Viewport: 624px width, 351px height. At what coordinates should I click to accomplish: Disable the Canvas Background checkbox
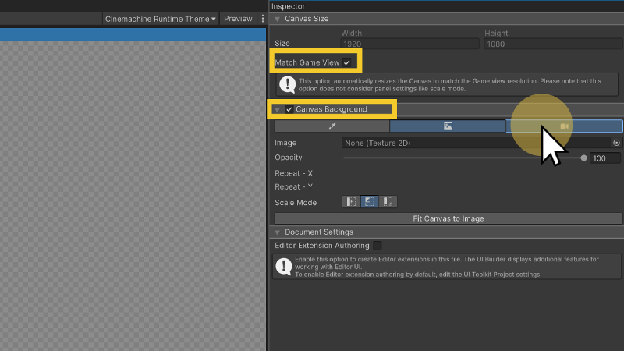tap(289, 109)
